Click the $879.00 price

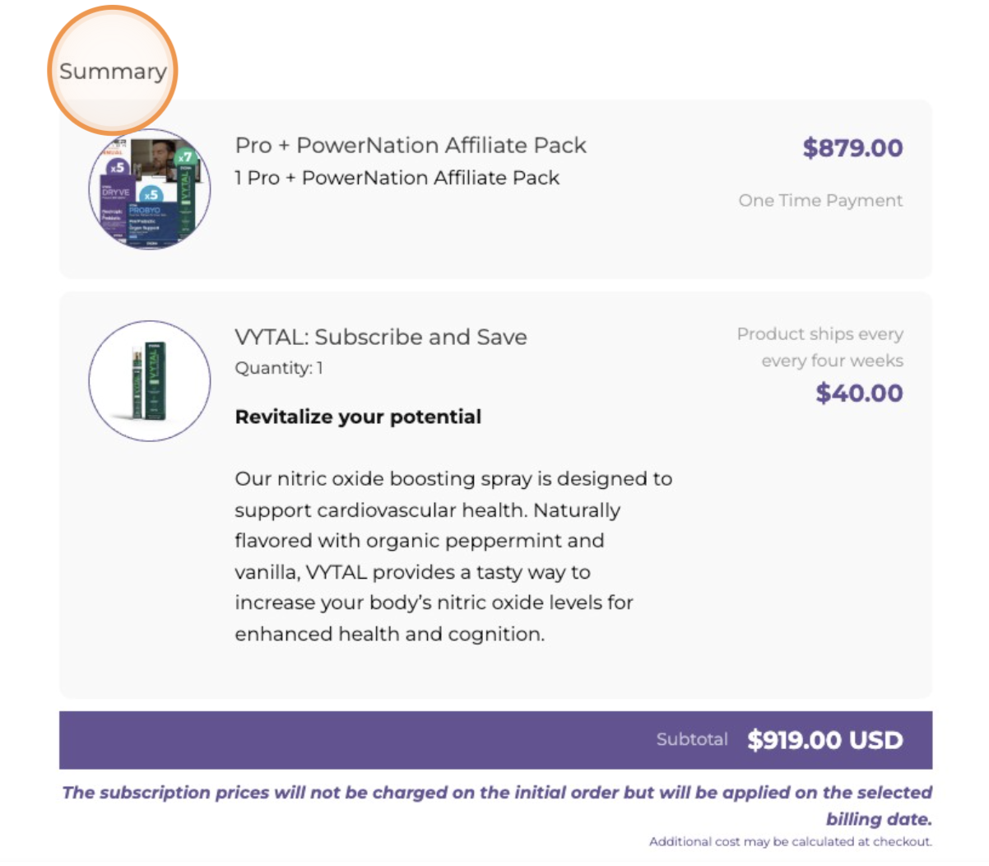(852, 148)
